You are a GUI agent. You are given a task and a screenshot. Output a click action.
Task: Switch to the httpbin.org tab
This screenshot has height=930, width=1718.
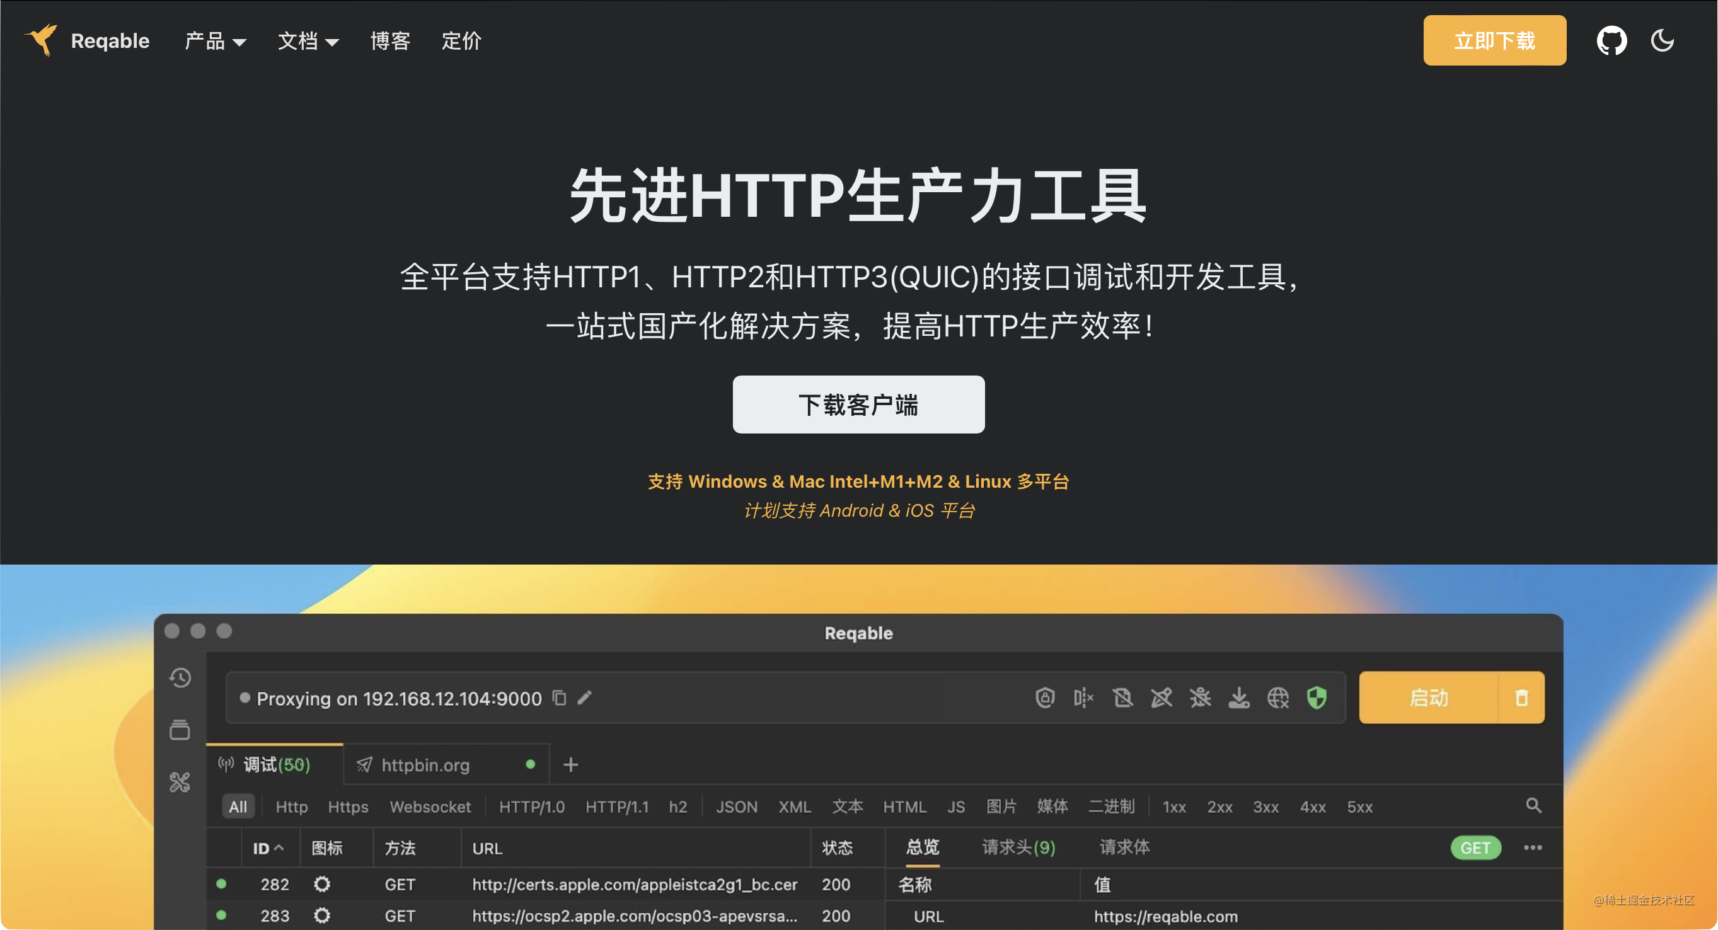446,765
